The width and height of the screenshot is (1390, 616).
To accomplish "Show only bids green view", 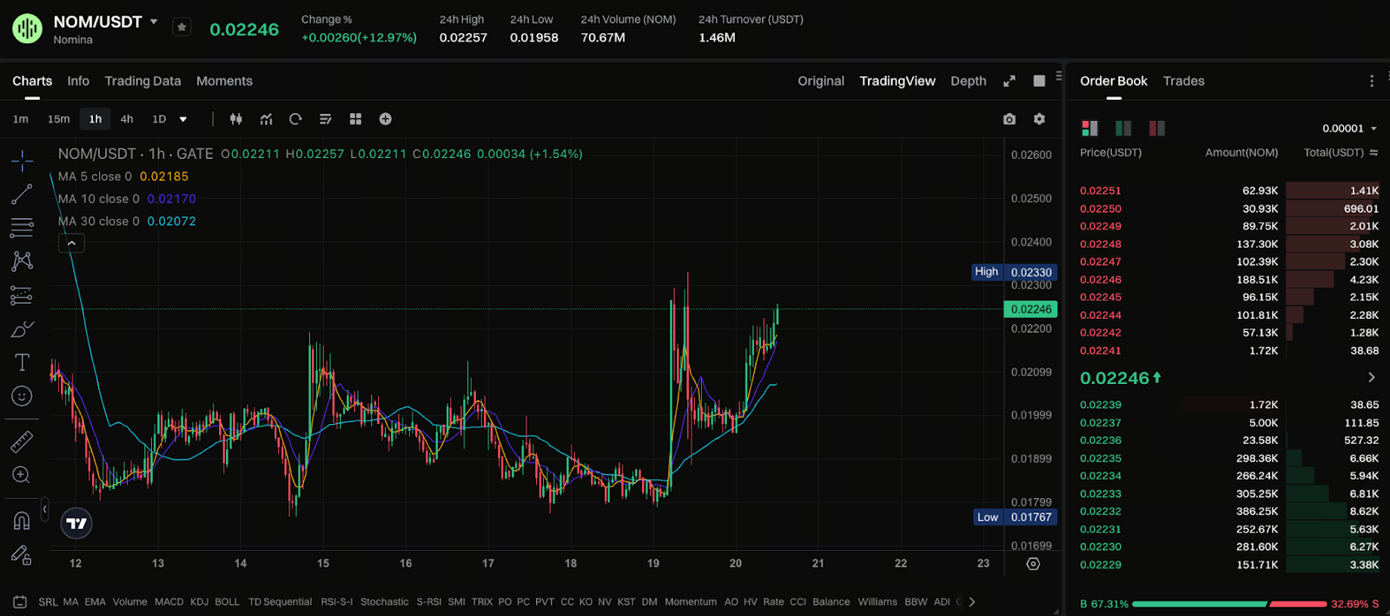I will (x=1123, y=129).
